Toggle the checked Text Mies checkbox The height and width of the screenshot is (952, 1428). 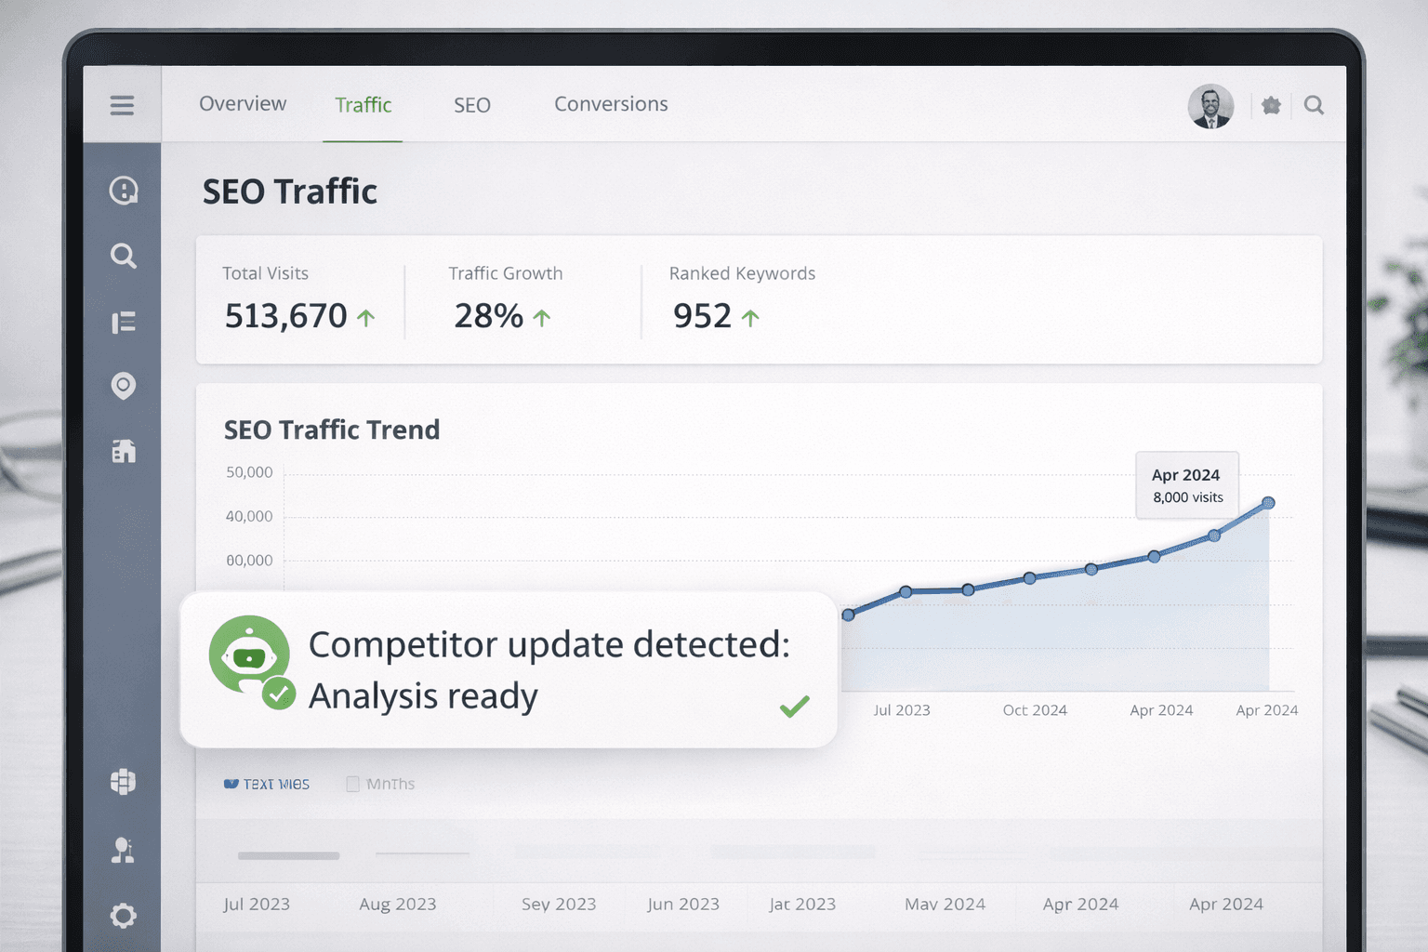[231, 784]
